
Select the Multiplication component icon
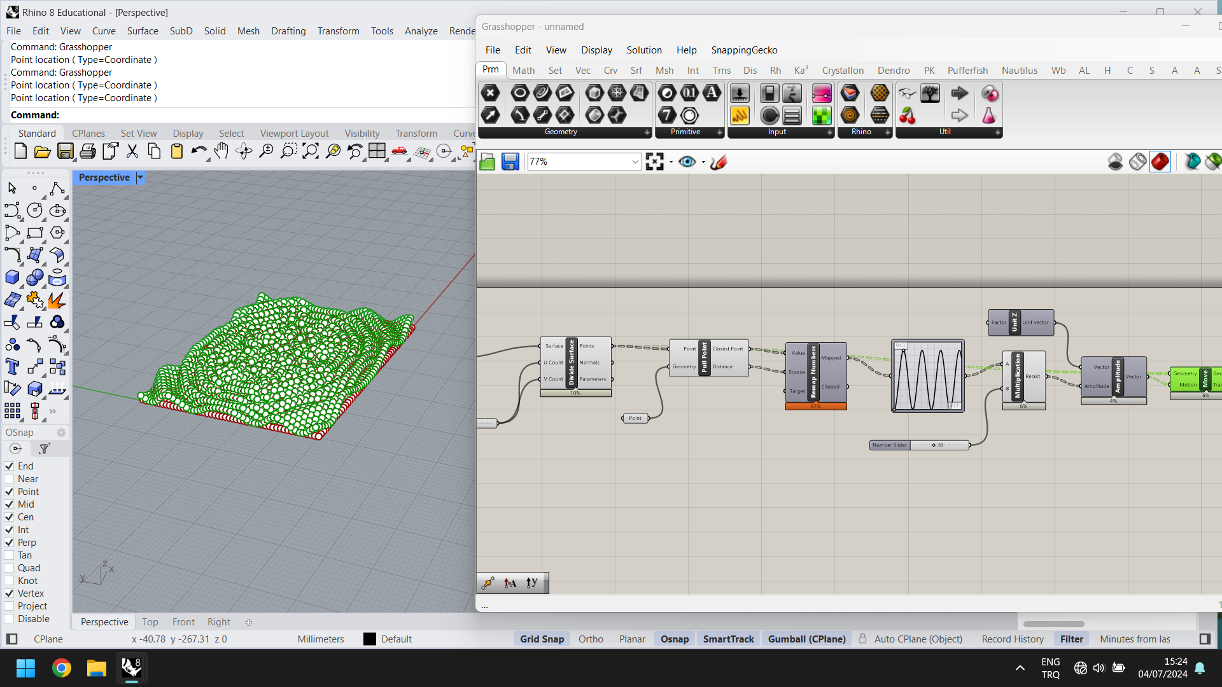[1018, 377]
